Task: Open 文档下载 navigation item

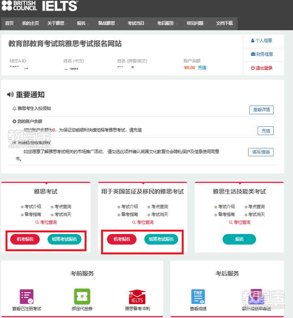Action: pos(224,23)
